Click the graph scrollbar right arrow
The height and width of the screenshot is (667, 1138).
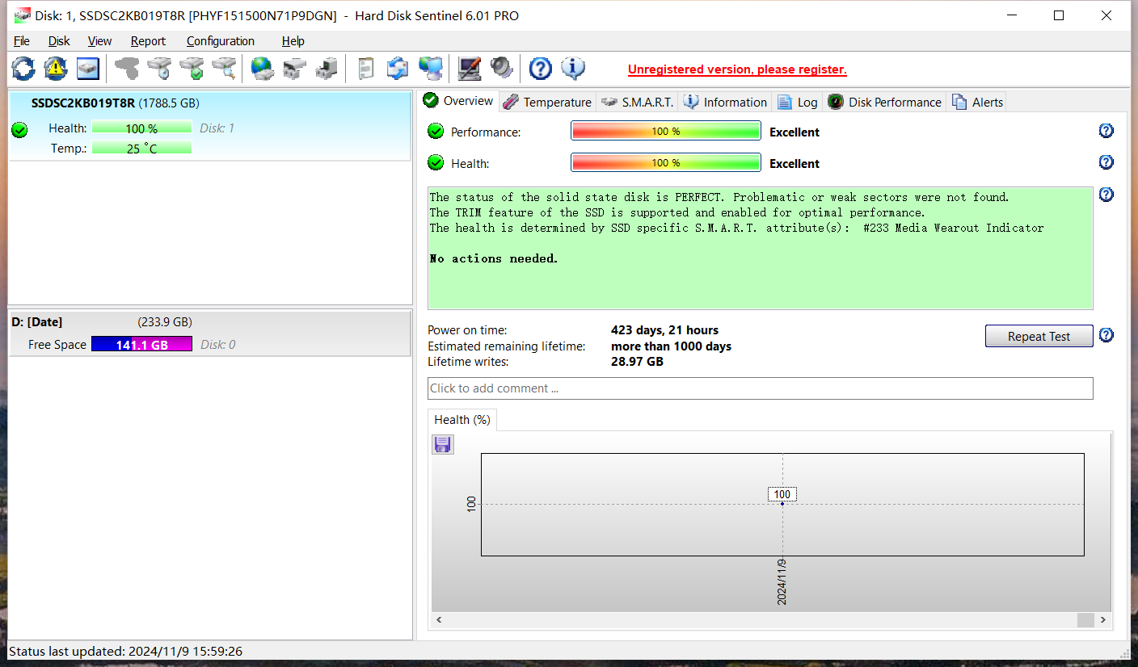1102,619
